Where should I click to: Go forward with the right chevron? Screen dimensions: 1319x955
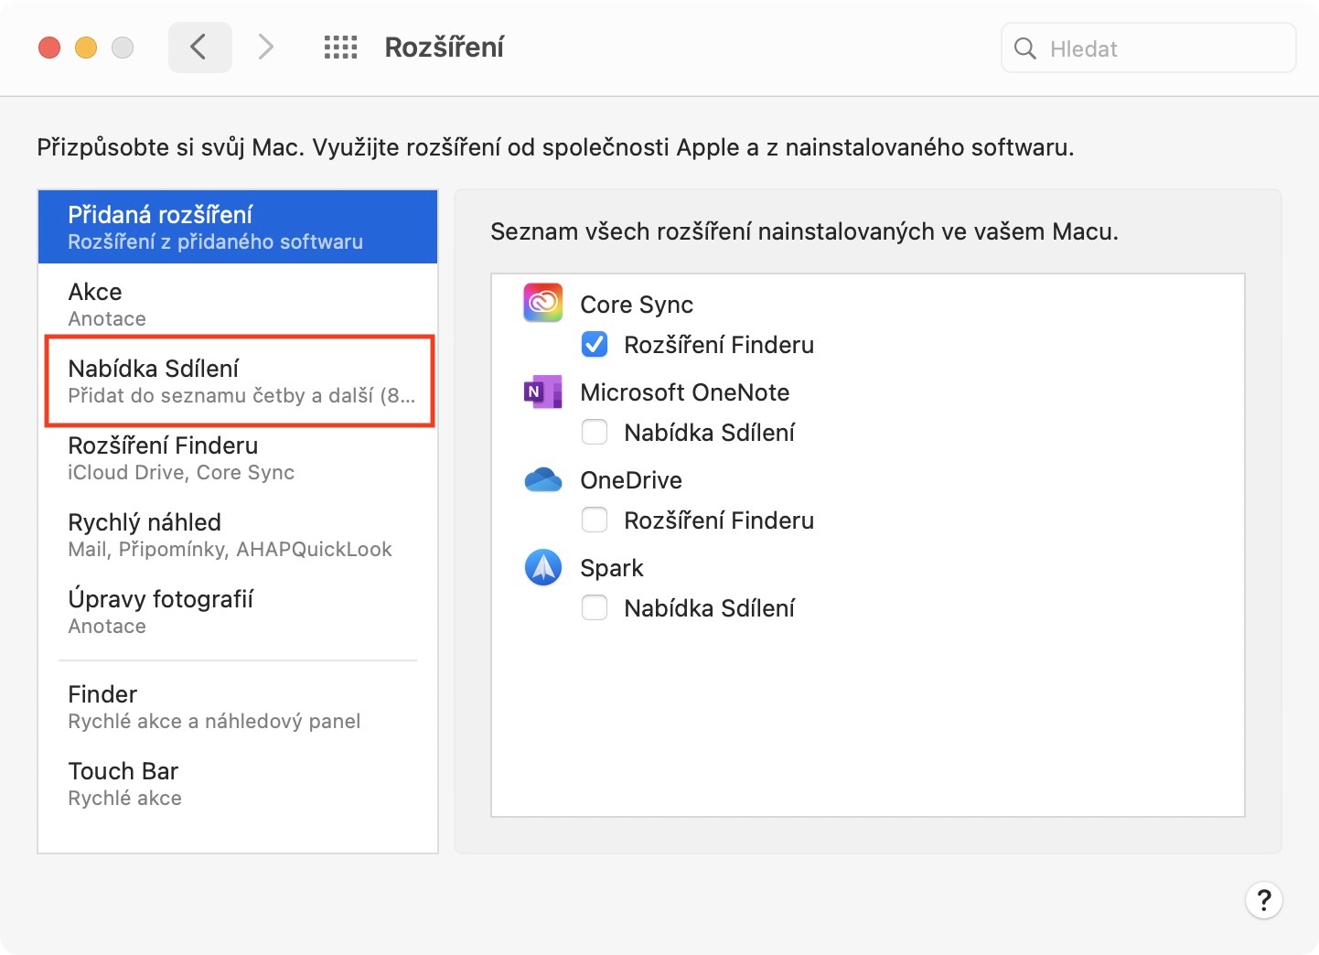click(x=265, y=48)
